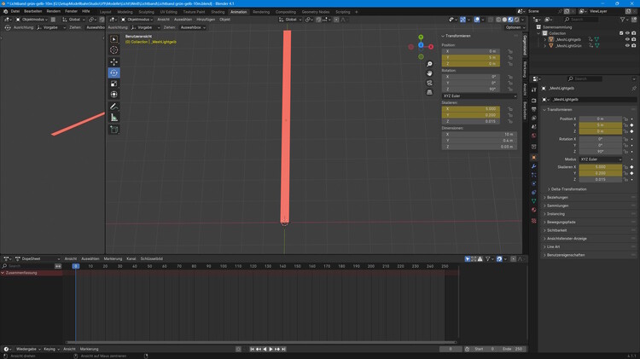Open the Tool properties tab
Image resolution: width=640 pixels, height=359 pixels.
tap(534, 90)
